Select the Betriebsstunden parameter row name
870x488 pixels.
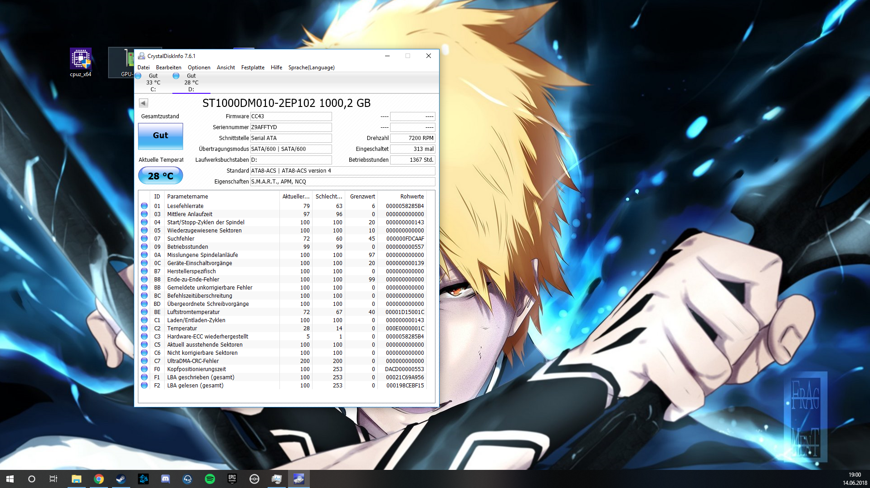point(188,247)
